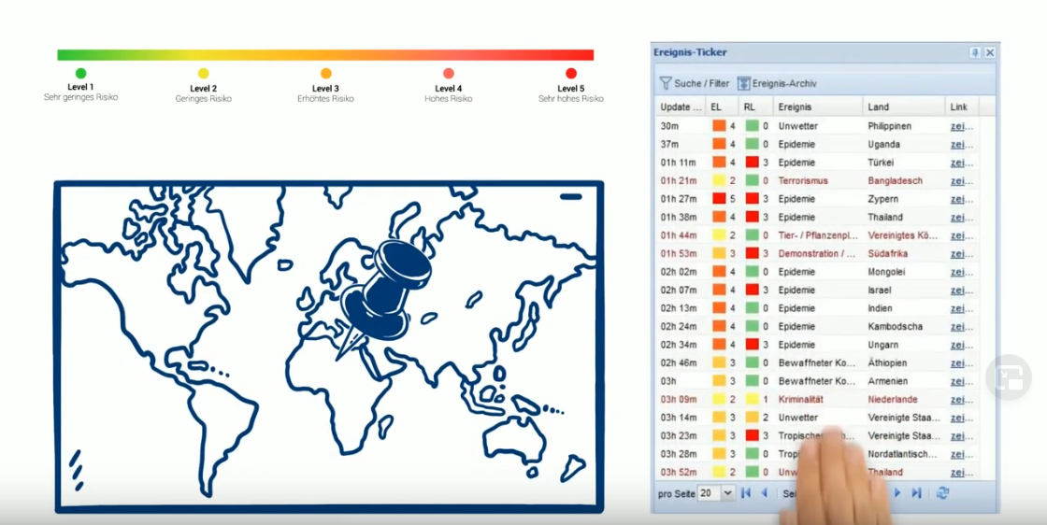Image resolution: width=1047 pixels, height=525 pixels.
Task: Jump to the last page
Action: [916, 493]
